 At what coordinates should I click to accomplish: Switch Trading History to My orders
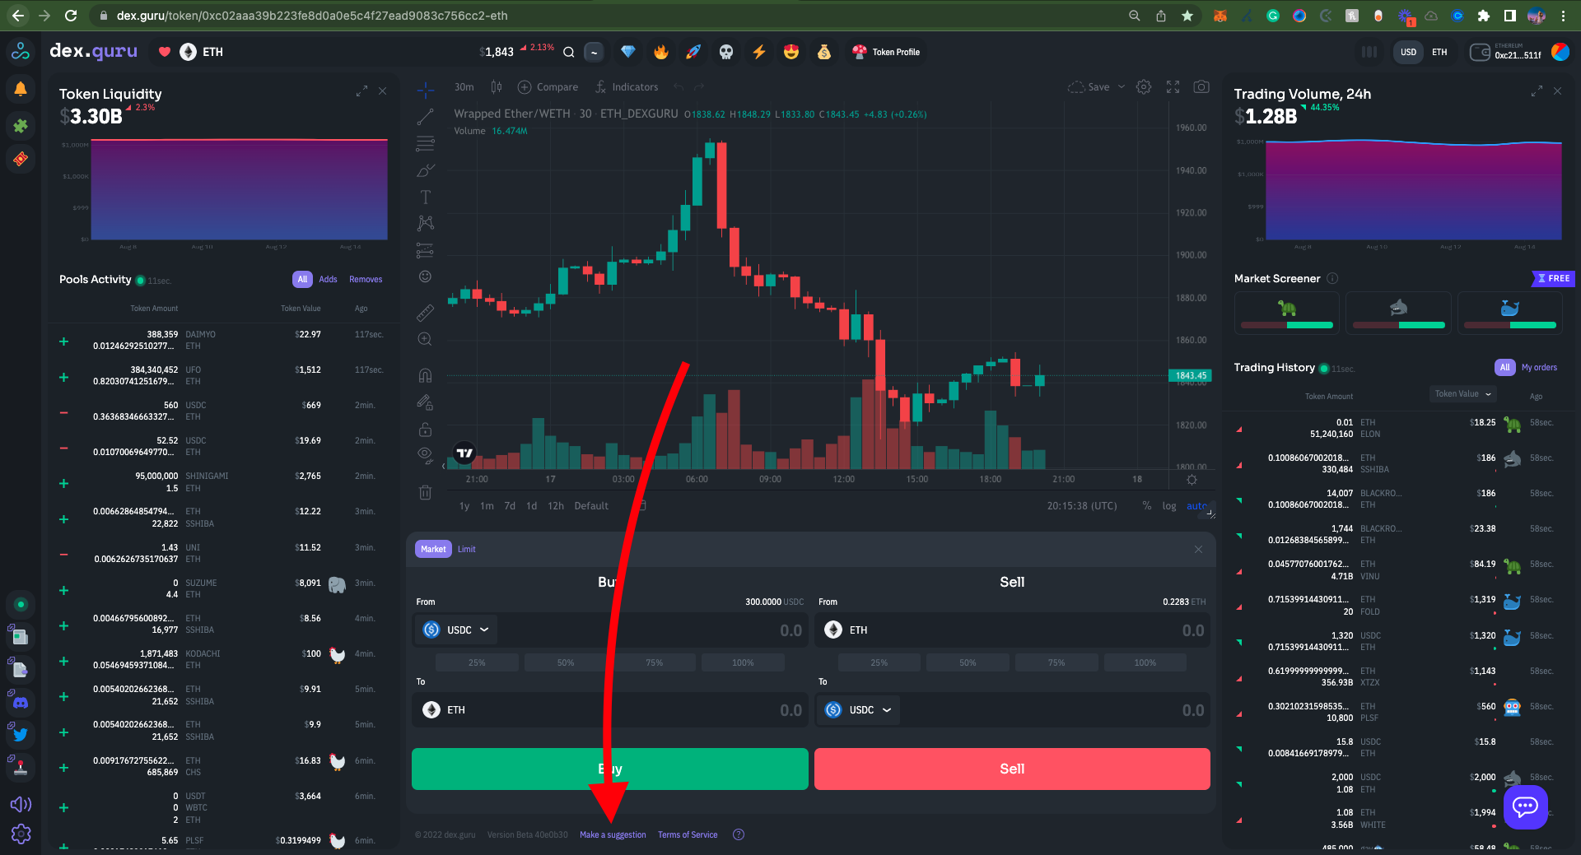pos(1539,368)
